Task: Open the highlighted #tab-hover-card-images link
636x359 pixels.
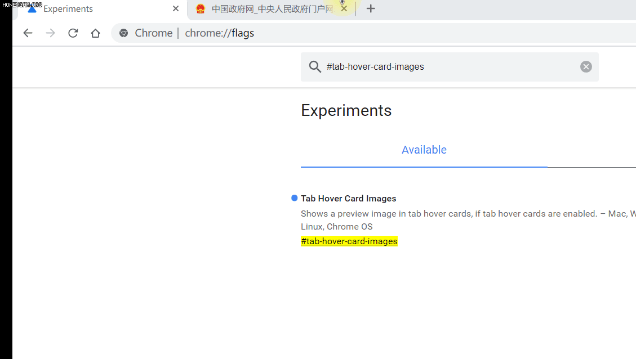Action: pyautogui.click(x=349, y=241)
